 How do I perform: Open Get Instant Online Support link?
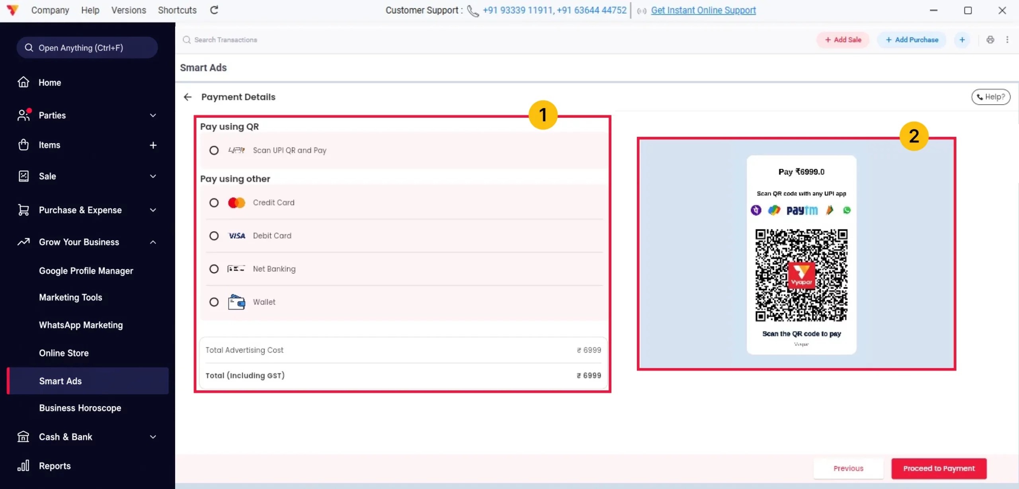[x=703, y=10]
